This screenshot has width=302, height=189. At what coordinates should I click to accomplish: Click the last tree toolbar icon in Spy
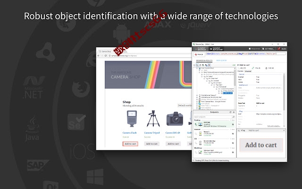[209, 65]
